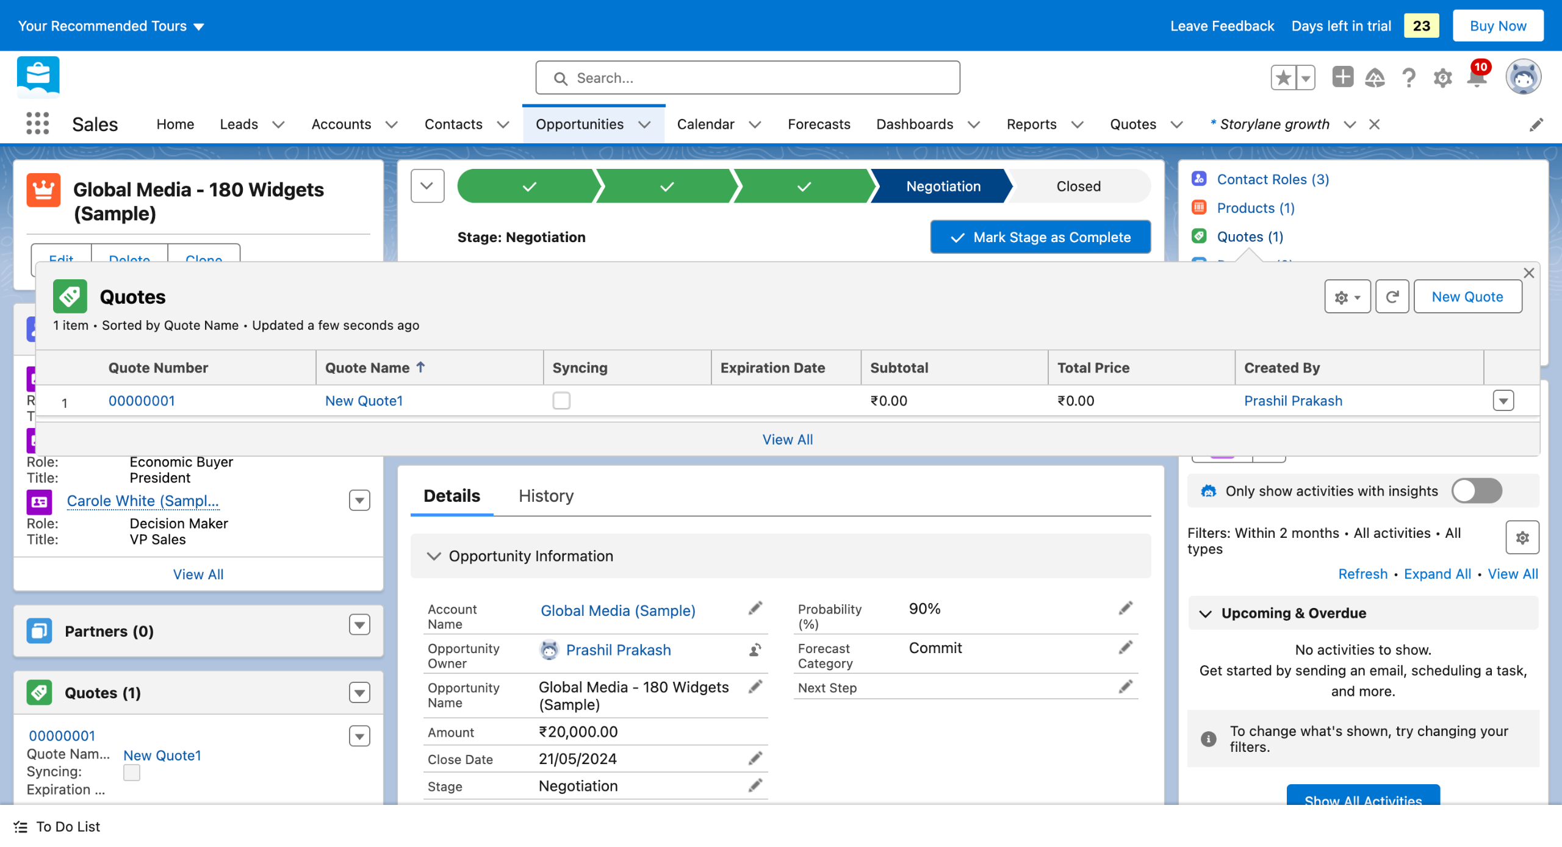
Task: Open the Trailhead guidance icon
Action: [x=1375, y=77]
